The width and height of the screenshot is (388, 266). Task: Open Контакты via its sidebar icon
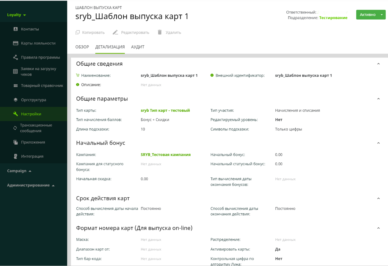pos(16,29)
